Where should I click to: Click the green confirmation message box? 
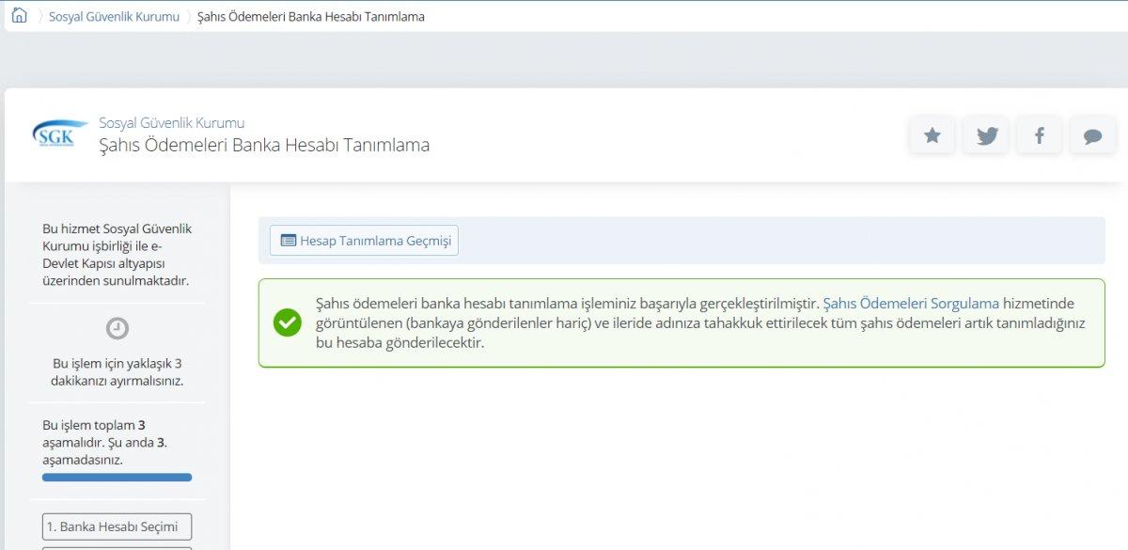(681, 322)
